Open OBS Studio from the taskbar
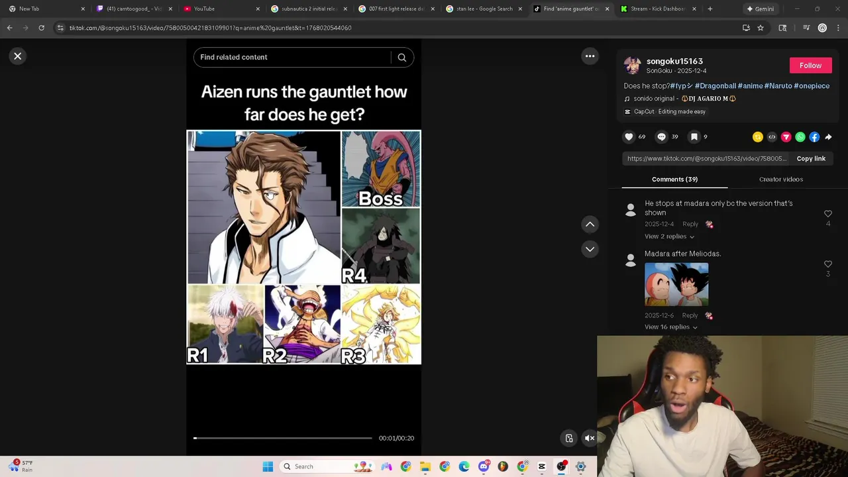Screen dimensions: 848x477 point(561,466)
